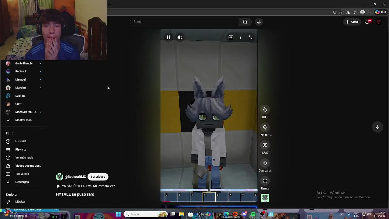Screen dimensions: 389x219
Task: Click the browser media control icon
Action: [348, 12]
